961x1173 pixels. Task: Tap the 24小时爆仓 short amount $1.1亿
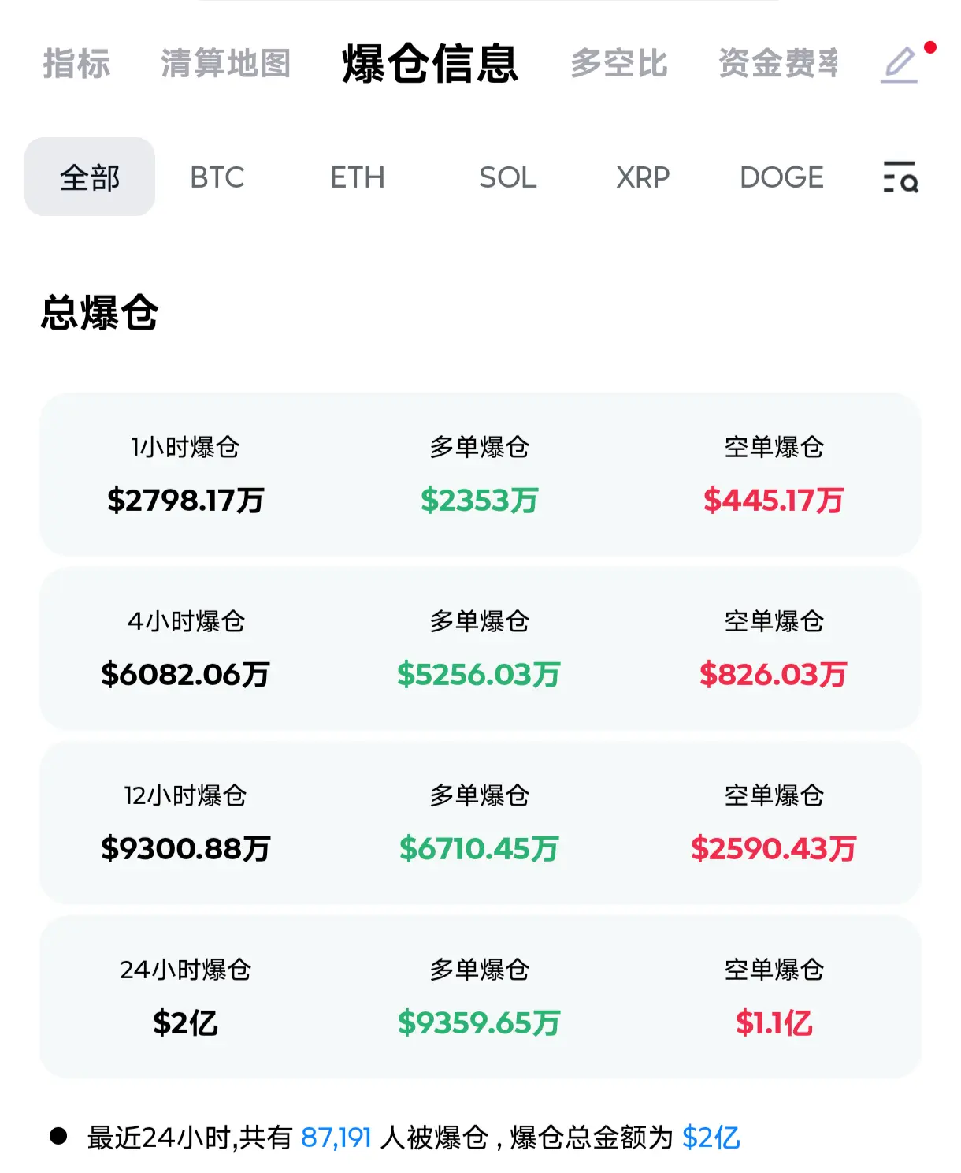coord(774,1023)
